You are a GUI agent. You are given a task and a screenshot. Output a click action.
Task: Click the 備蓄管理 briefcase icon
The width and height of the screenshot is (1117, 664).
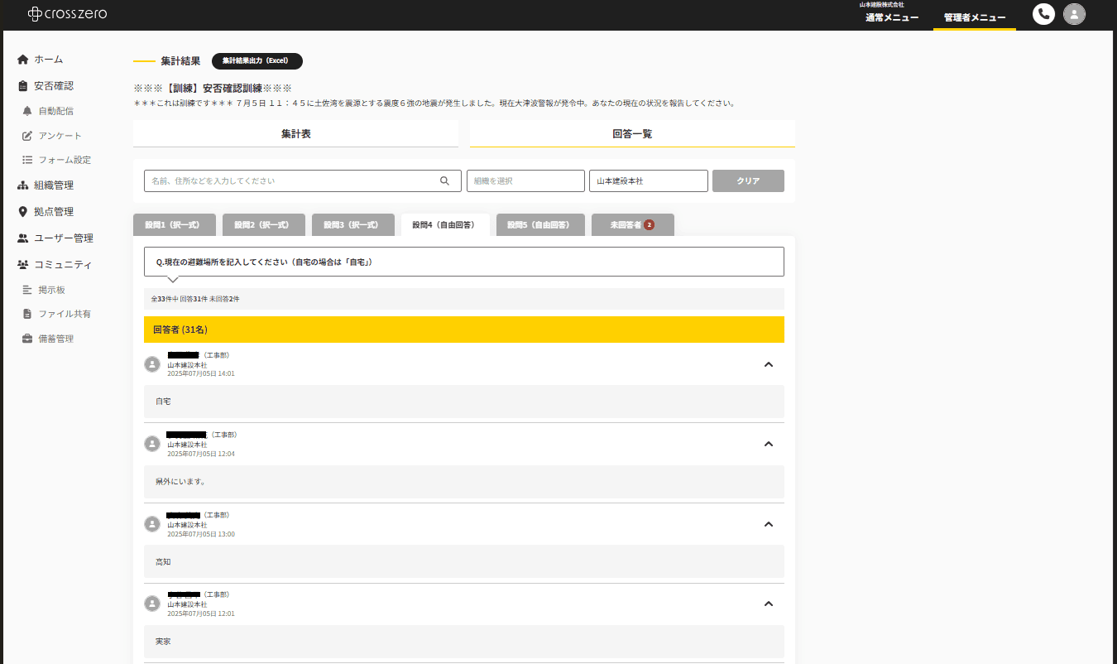tap(27, 339)
